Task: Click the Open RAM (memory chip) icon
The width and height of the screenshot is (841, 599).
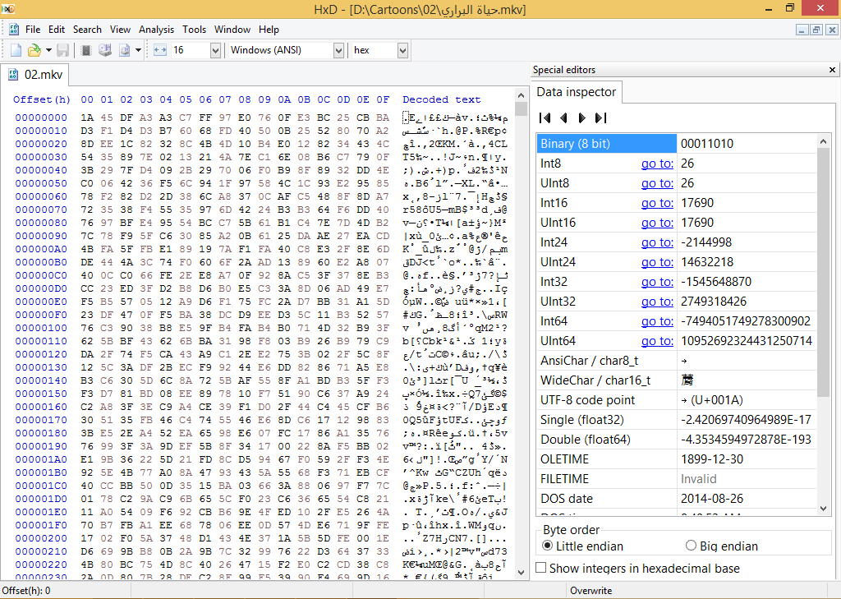Action: coord(86,51)
